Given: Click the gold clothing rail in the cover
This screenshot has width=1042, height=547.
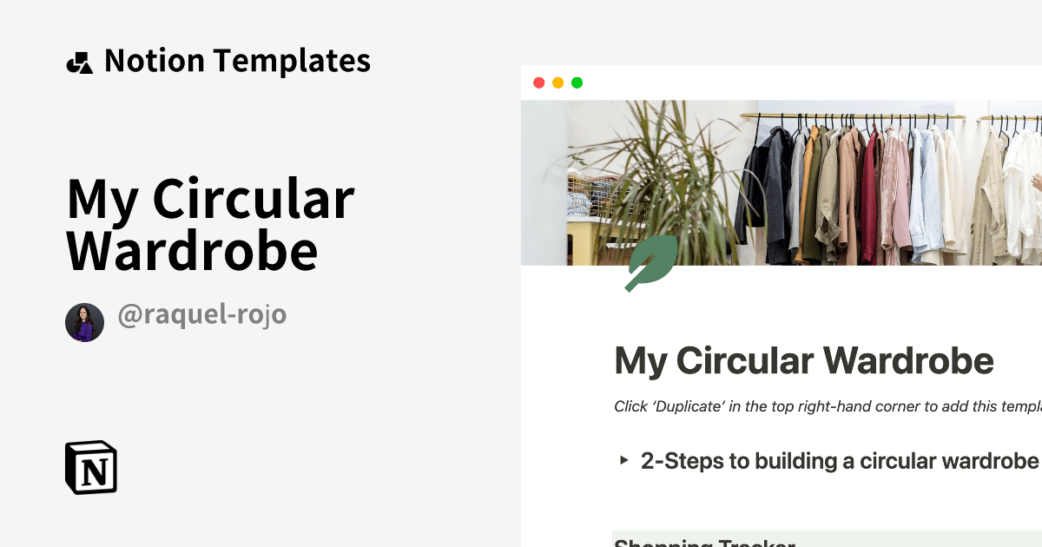Looking at the screenshot, I should (x=860, y=117).
